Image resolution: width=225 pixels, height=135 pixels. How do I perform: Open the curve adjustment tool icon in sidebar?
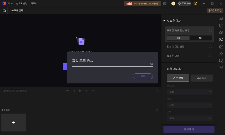[221, 26]
